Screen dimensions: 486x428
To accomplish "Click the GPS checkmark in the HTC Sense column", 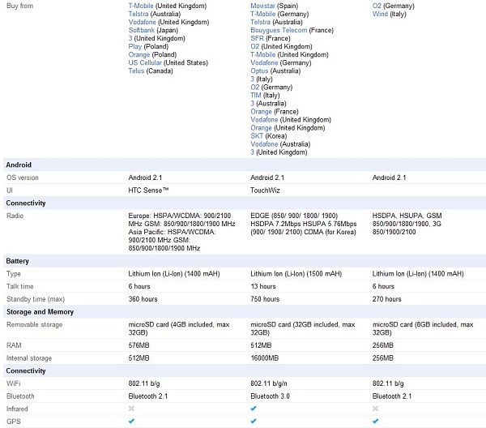I will pos(131,422).
